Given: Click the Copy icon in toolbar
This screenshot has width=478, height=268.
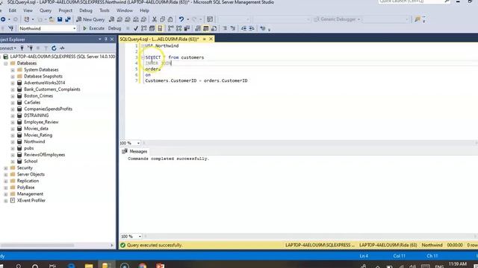Looking at the screenshot, I should tap(163, 19).
